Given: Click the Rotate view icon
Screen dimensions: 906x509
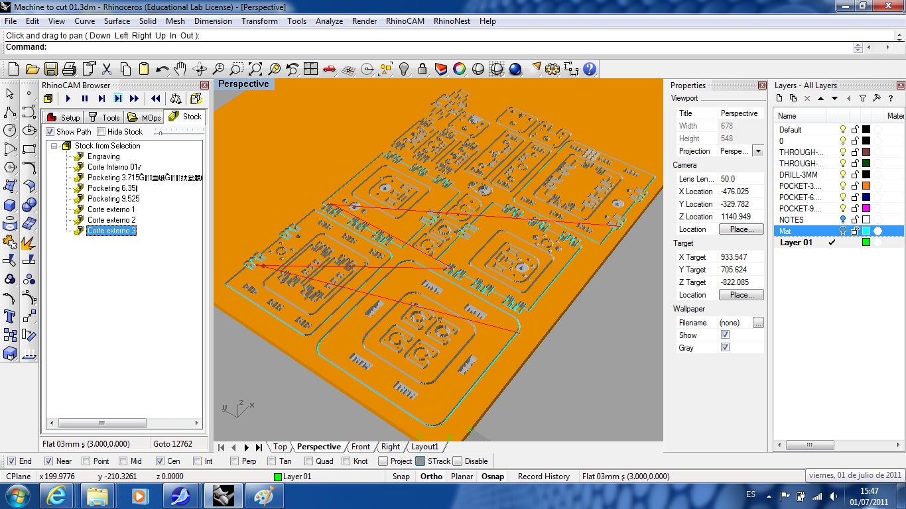Looking at the screenshot, I should coord(200,69).
